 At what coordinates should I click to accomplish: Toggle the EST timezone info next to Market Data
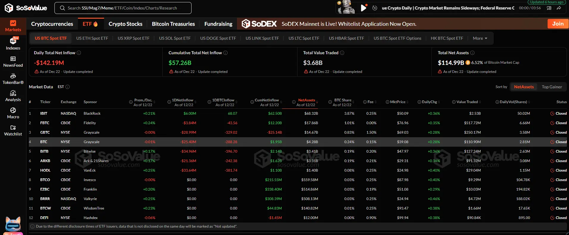point(68,87)
